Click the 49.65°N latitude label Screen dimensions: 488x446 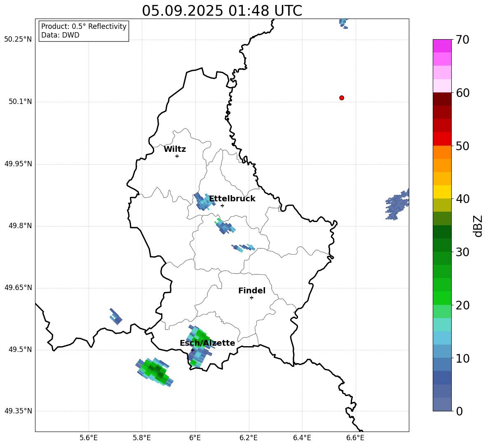coord(18,288)
